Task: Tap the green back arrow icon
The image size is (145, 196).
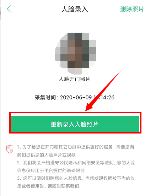Action: tap(9, 9)
